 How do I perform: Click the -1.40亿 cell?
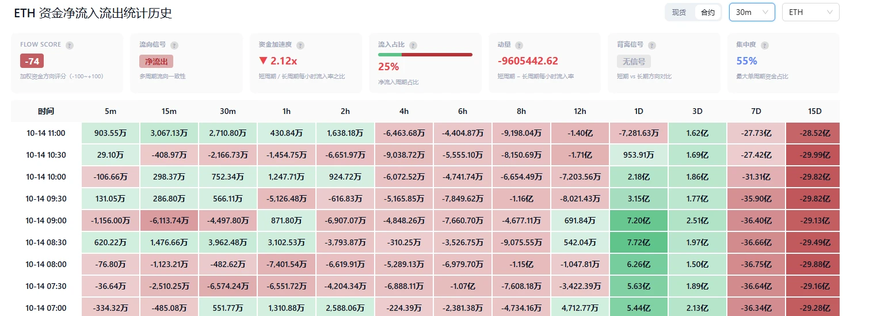pos(580,133)
